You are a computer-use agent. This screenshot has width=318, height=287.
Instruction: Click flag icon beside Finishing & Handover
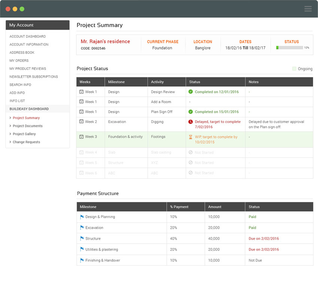pyautogui.click(x=82, y=260)
